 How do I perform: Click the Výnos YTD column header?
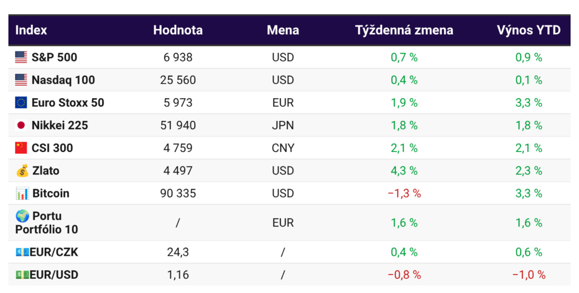[528, 30]
